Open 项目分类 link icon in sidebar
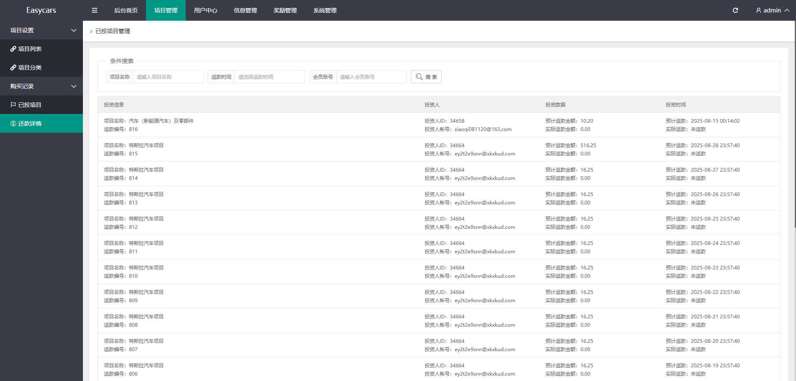This screenshot has width=796, height=381. coord(13,68)
